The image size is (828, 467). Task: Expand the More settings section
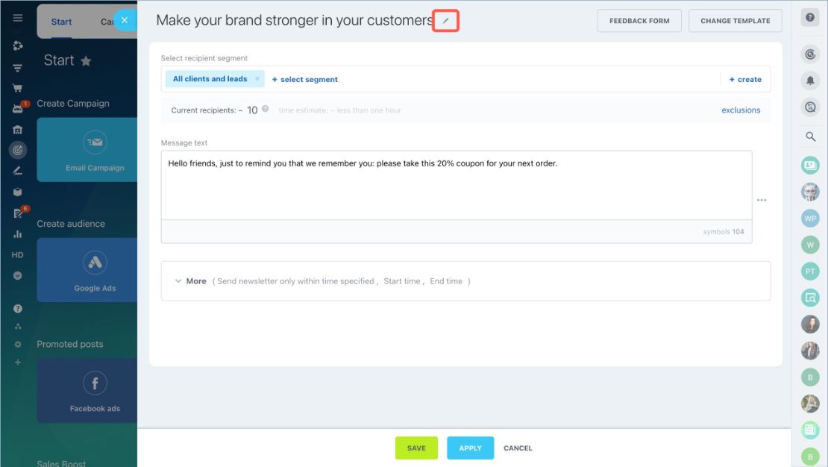191,281
